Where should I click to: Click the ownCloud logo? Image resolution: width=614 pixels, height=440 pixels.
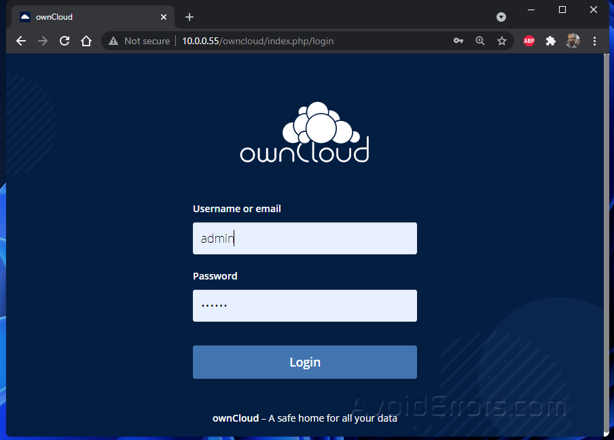pyautogui.click(x=304, y=132)
